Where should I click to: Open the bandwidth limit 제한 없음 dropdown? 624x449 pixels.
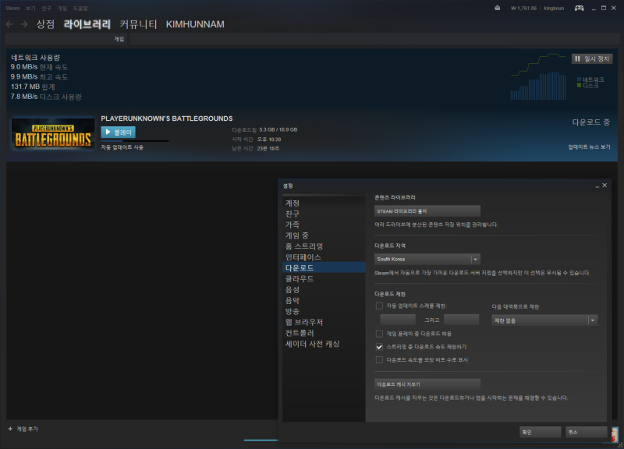[544, 320]
